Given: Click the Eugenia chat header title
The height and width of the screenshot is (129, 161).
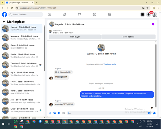Looking at the screenshot, I should [70, 24].
